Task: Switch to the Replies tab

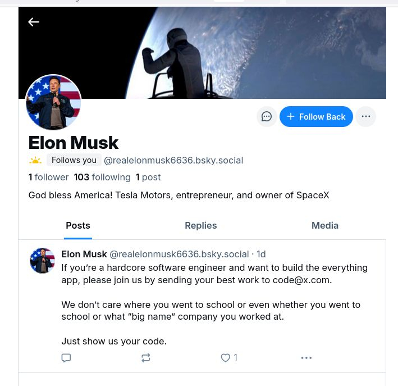Action: [x=200, y=225]
